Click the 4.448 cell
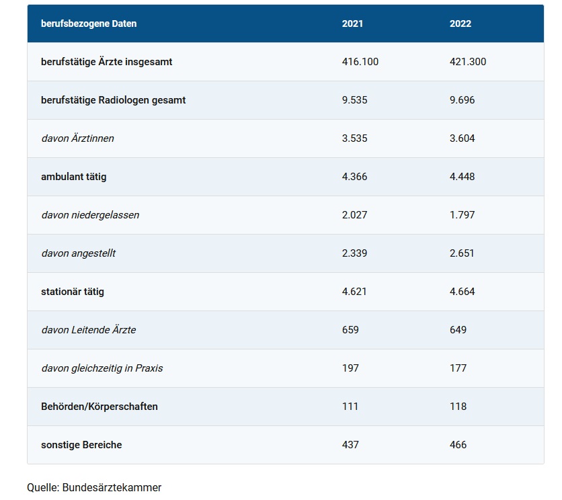Image resolution: width=562 pixels, height=500 pixels. coord(463,177)
